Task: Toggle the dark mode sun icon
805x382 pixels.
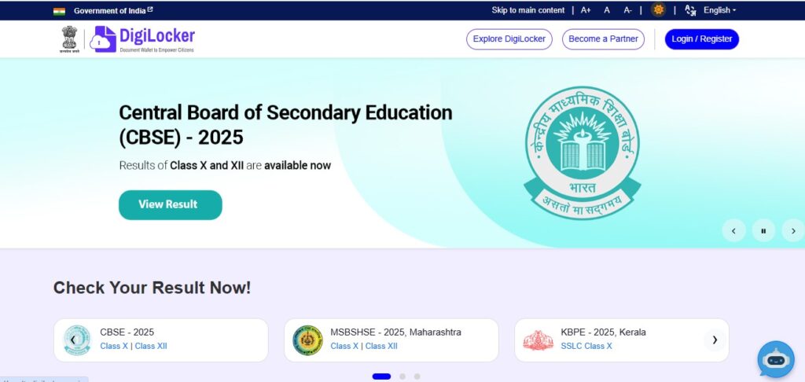Action: coord(658,9)
